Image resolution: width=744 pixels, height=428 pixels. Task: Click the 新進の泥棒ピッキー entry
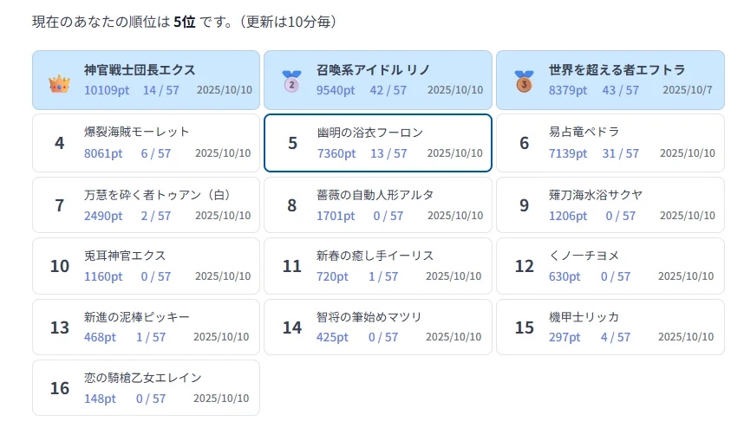click(146, 327)
